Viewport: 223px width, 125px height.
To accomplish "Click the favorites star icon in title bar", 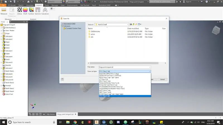I will click(180, 2).
